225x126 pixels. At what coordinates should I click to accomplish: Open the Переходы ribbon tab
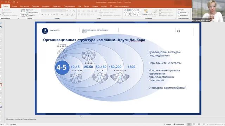coord(36,6)
